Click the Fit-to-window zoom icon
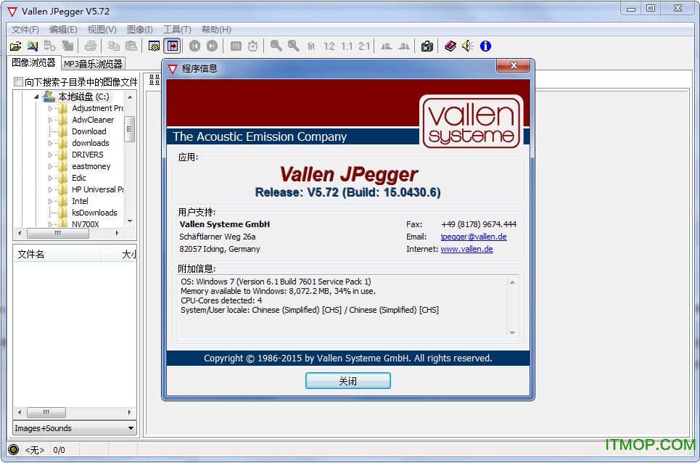This screenshot has height=463, width=700. pyautogui.click(x=310, y=46)
